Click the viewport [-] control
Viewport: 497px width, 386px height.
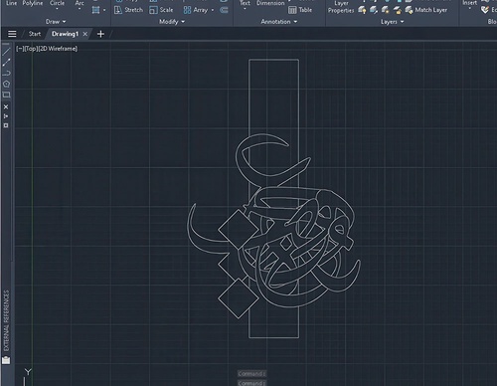click(x=20, y=49)
